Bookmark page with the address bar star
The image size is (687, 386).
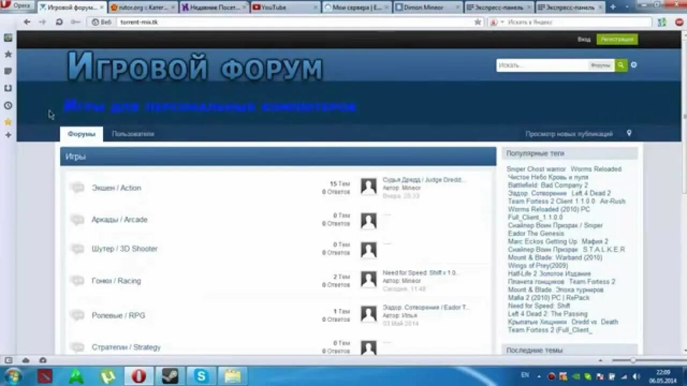[x=478, y=22]
